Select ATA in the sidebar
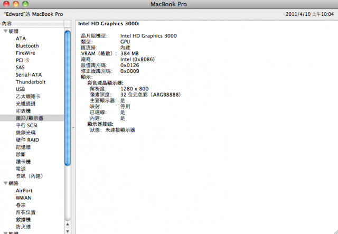Image resolution: width=338 pixels, height=234 pixels. (21, 39)
